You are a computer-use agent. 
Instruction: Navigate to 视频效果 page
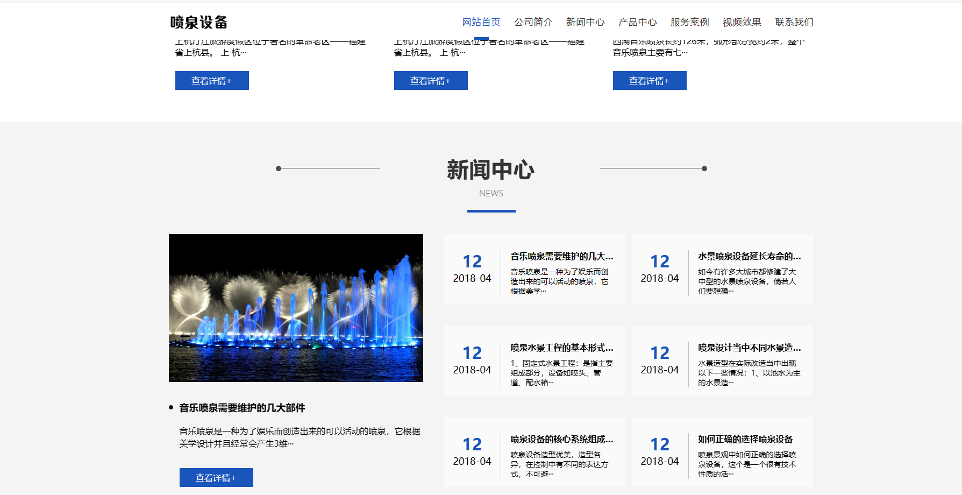(742, 22)
